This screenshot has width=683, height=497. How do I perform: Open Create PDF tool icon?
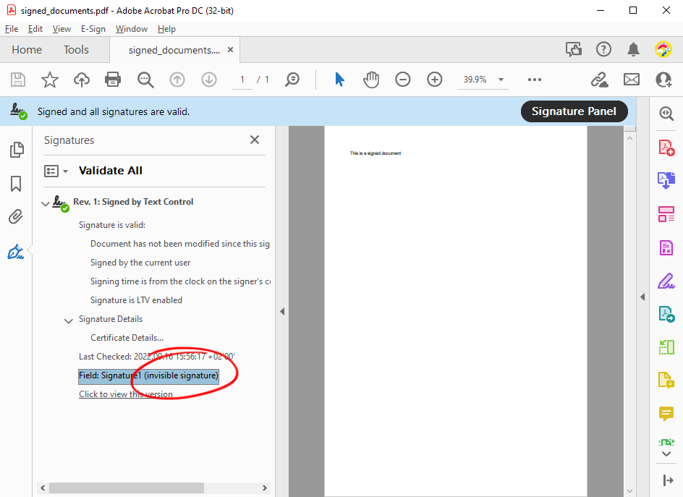666,148
